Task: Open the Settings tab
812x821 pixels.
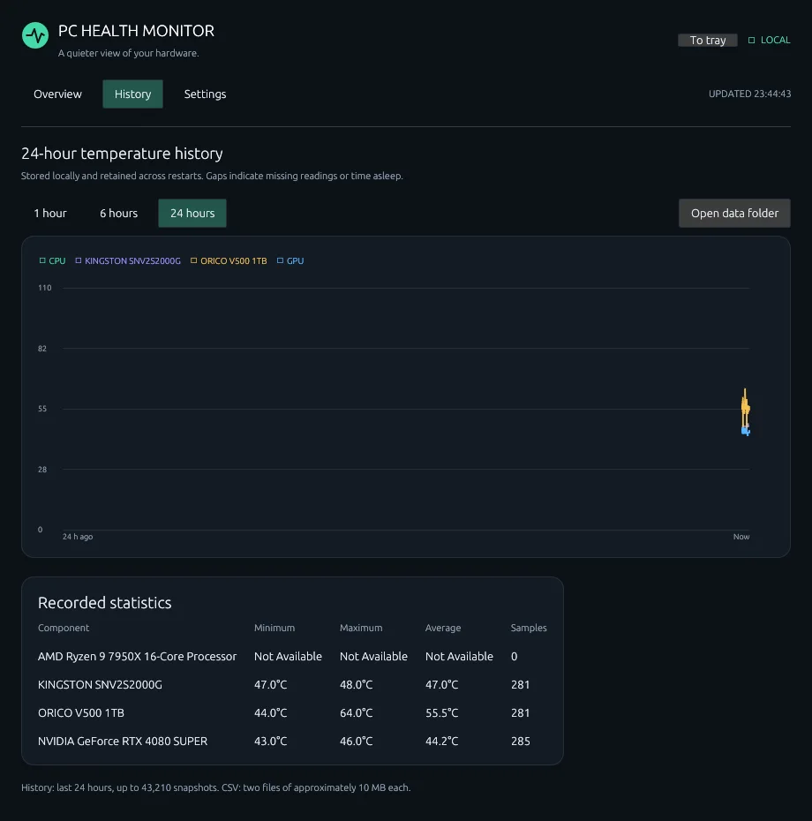Action: [206, 94]
